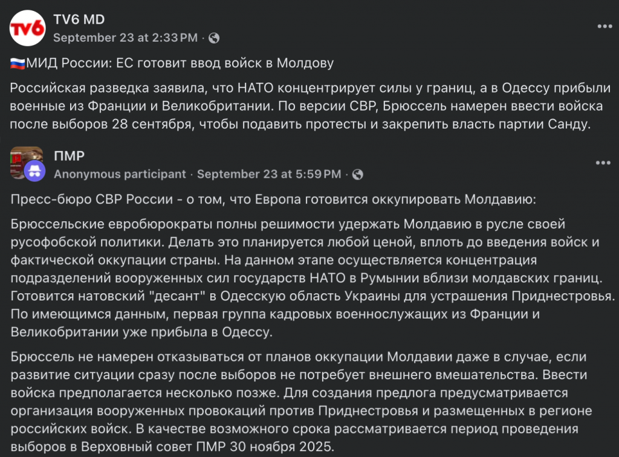The width and height of the screenshot is (619, 457).
Task: Open the September 23 at 5:59 PM timestamp
Action: pyautogui.click(x=269, y=175)
